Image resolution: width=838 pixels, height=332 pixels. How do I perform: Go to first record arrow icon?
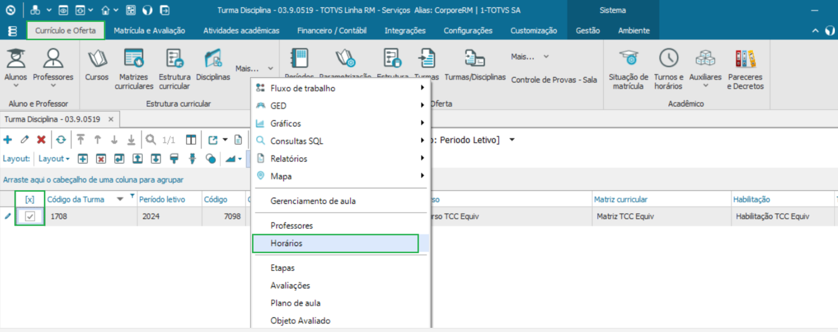pos(81,140)
